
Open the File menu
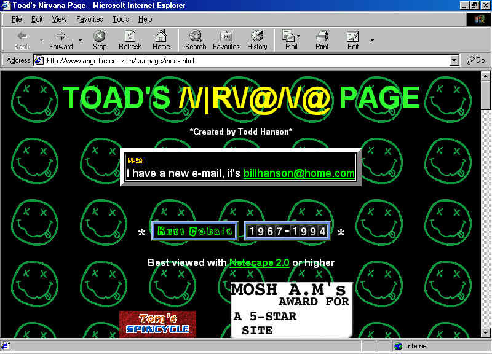(x=17, y=19)
